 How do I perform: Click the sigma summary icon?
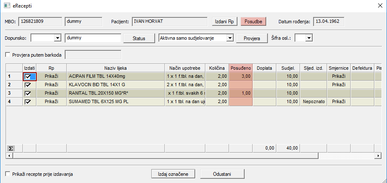click(11, 148)
